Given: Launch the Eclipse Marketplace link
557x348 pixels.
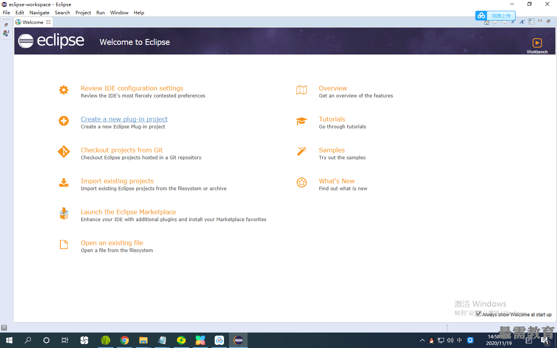Looking at the screenshot, I should [x=128, y=212].
